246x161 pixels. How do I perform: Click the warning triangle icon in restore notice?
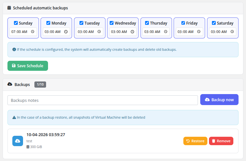point(14,117)
